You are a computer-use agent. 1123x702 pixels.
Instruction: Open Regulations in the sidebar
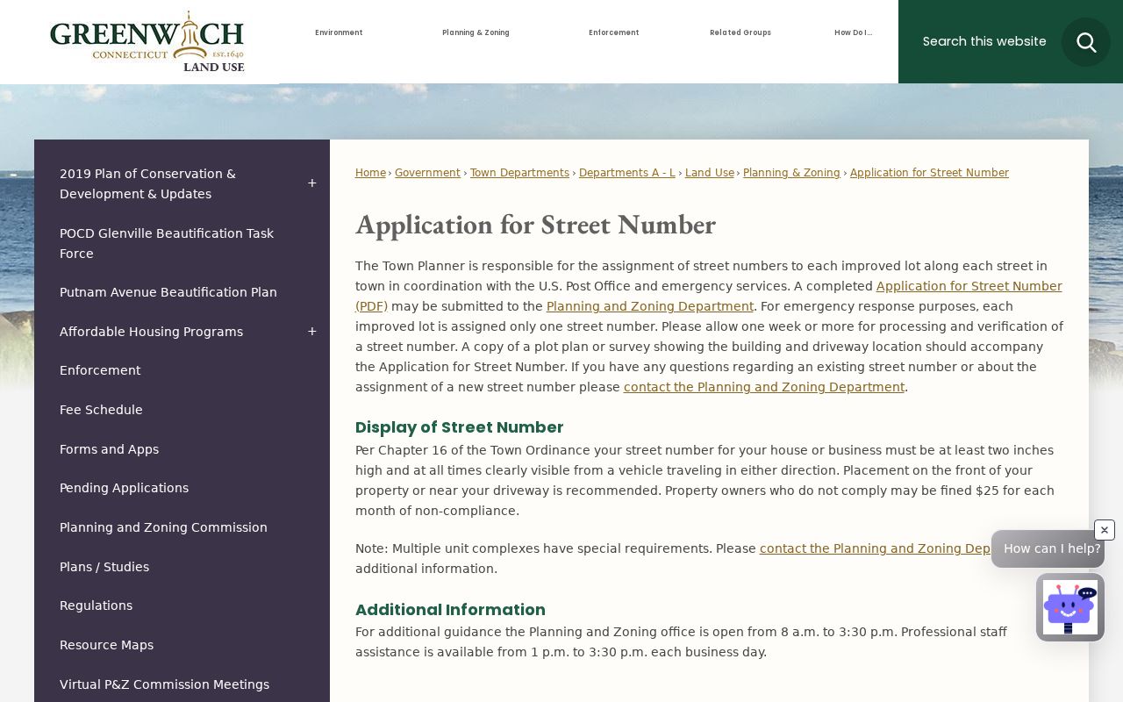click(x=96, y=605)
